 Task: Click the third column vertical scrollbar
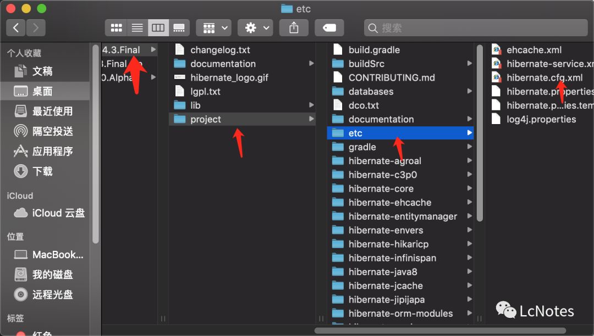[x=480, y=133]
